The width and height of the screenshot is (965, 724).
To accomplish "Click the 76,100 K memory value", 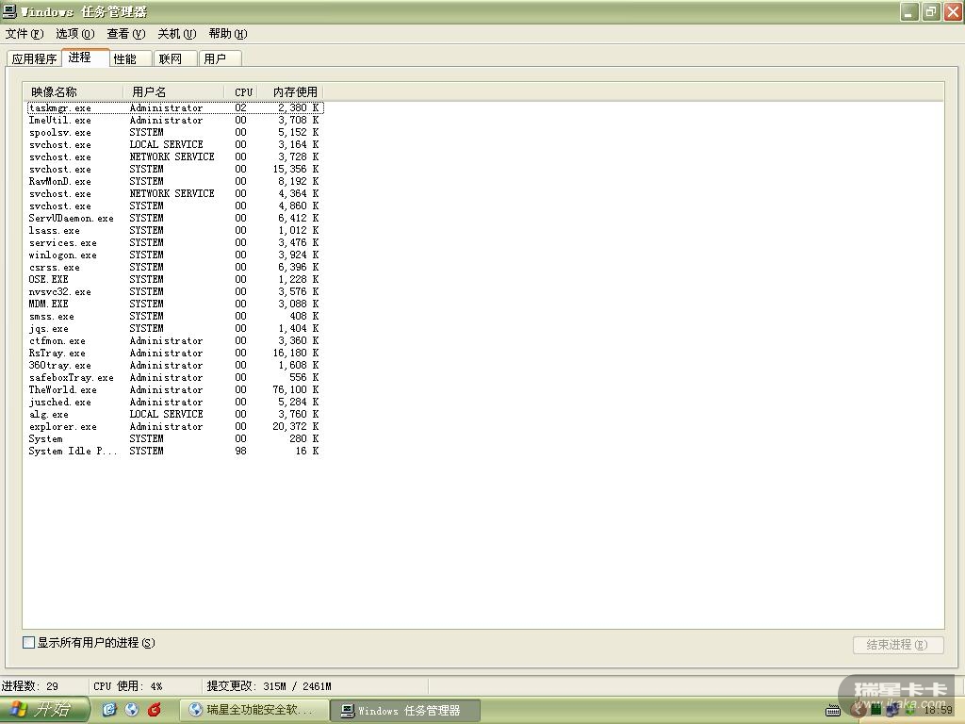I will (x=295, y=389).
